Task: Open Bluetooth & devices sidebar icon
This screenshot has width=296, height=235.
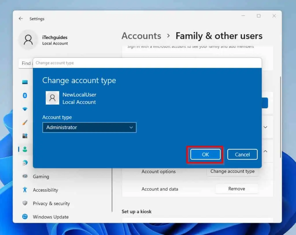Action: pos(25,96)
